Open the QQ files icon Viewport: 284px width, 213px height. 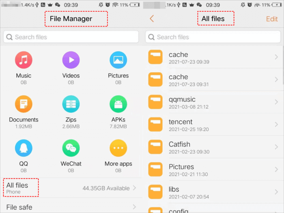click(x=24, y=148)
